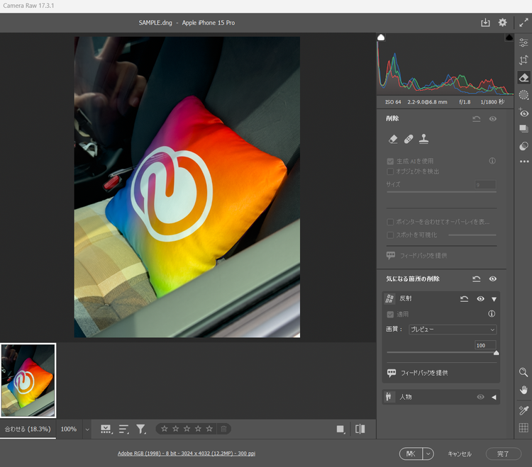Show info icon beside 適用
532x467 pixels.
(x=492, y=314)
